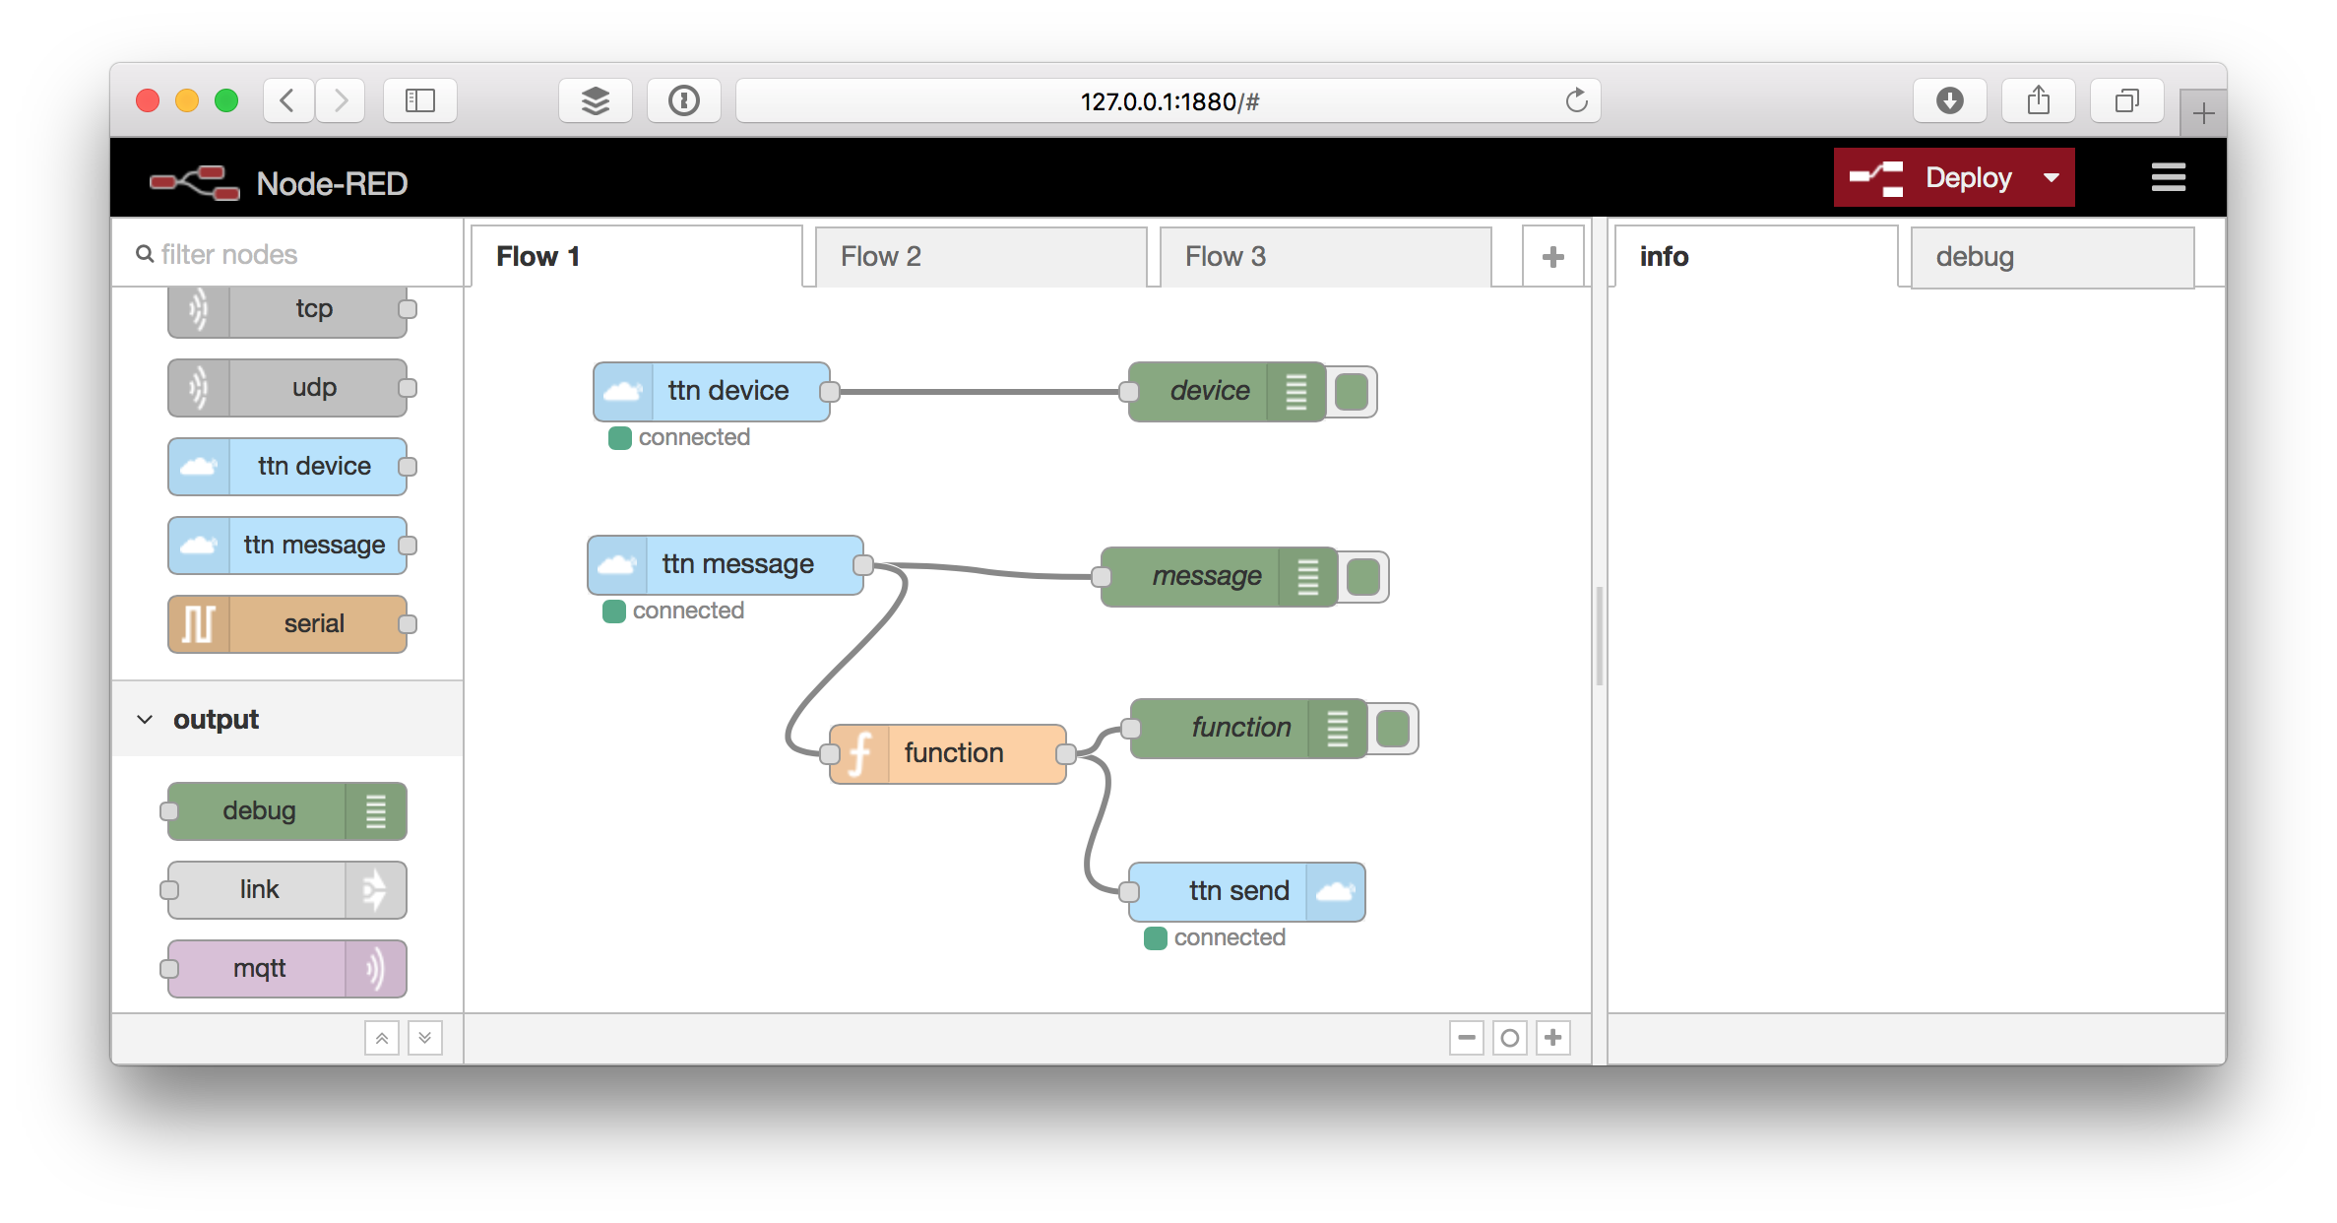Click the hamburger menu button

pos(2164,176)
